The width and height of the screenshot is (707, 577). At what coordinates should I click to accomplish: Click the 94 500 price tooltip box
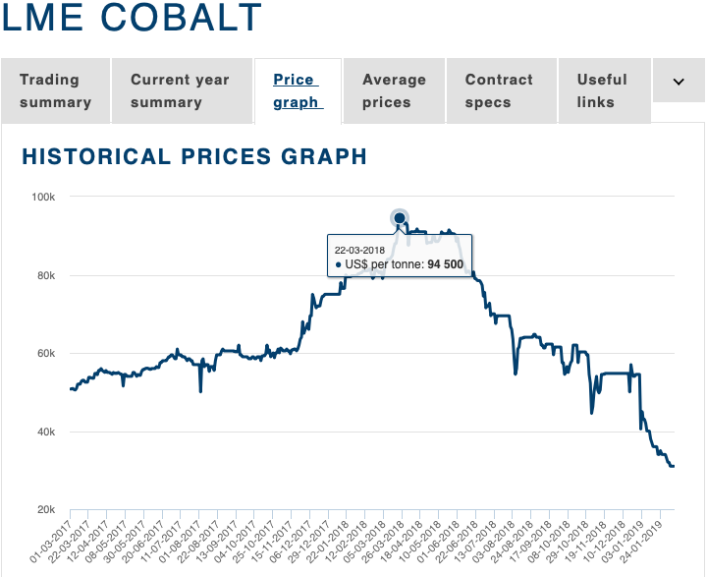coord(400,258)
